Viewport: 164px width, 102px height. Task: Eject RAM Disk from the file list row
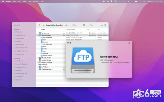[64, 67]
